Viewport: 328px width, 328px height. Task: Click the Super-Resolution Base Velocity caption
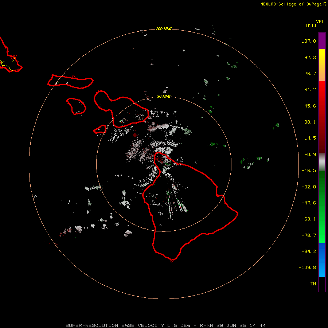166,325
